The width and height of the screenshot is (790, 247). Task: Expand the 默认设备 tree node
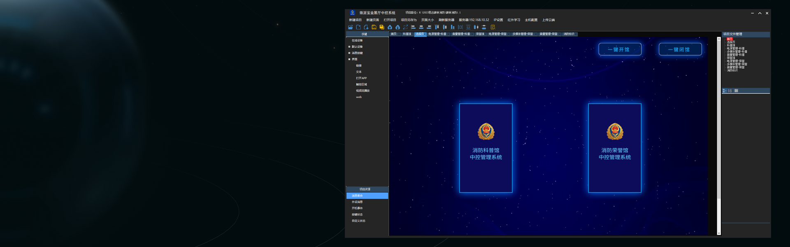coord(349,47)
